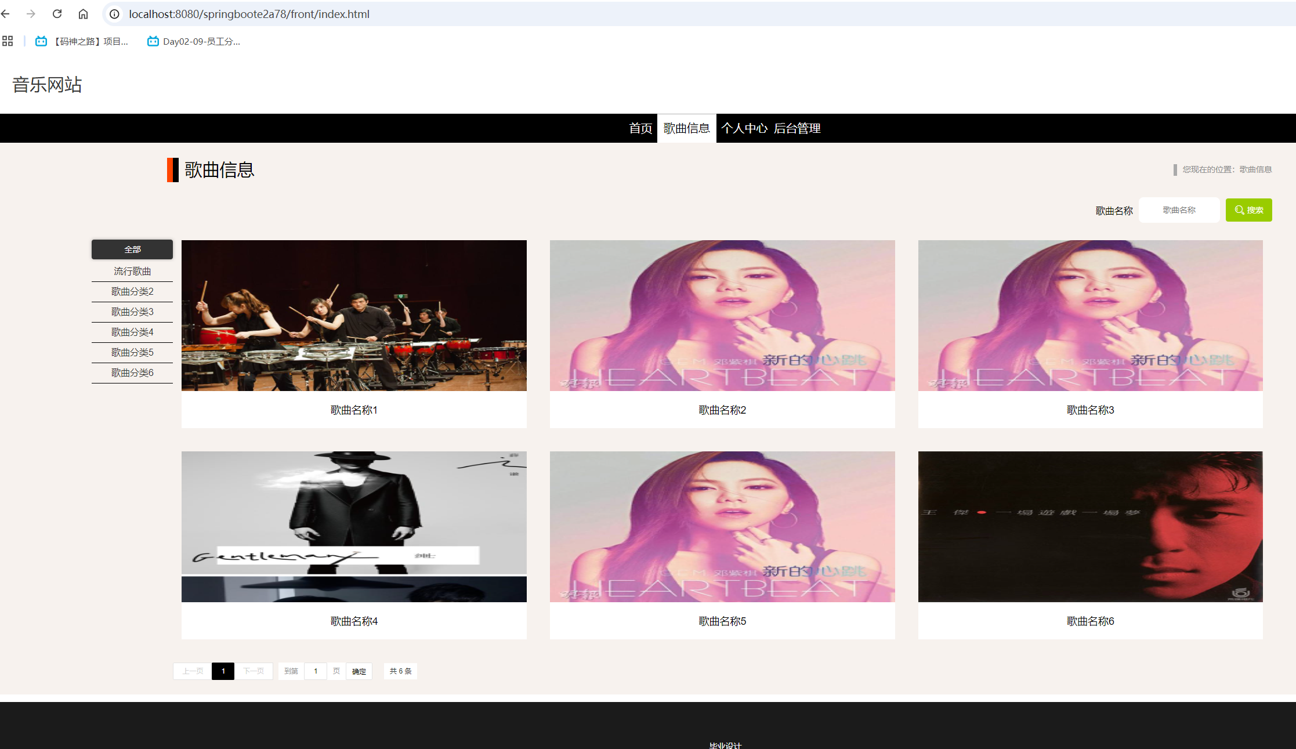The height and width of the screenshot is (749, 1296).
Task: Filter by 歌曲分类6 category
Action: click(x=132, y=373)
